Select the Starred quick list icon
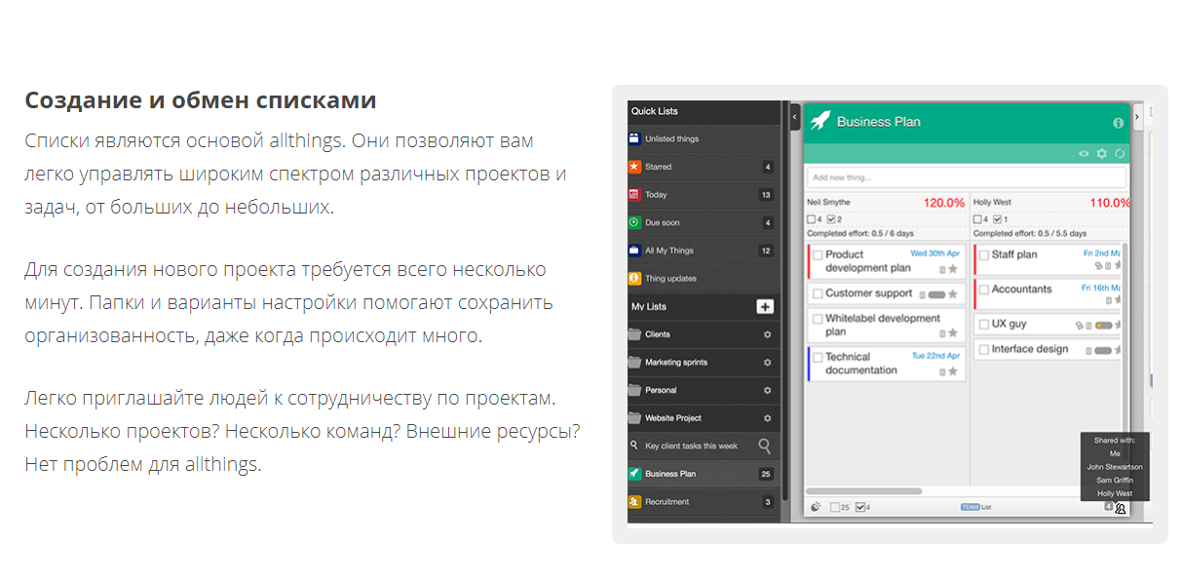This screenshot has width=1181, height=584. coord(632,166)
